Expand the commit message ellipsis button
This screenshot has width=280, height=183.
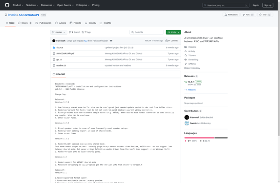pos(111,41)
